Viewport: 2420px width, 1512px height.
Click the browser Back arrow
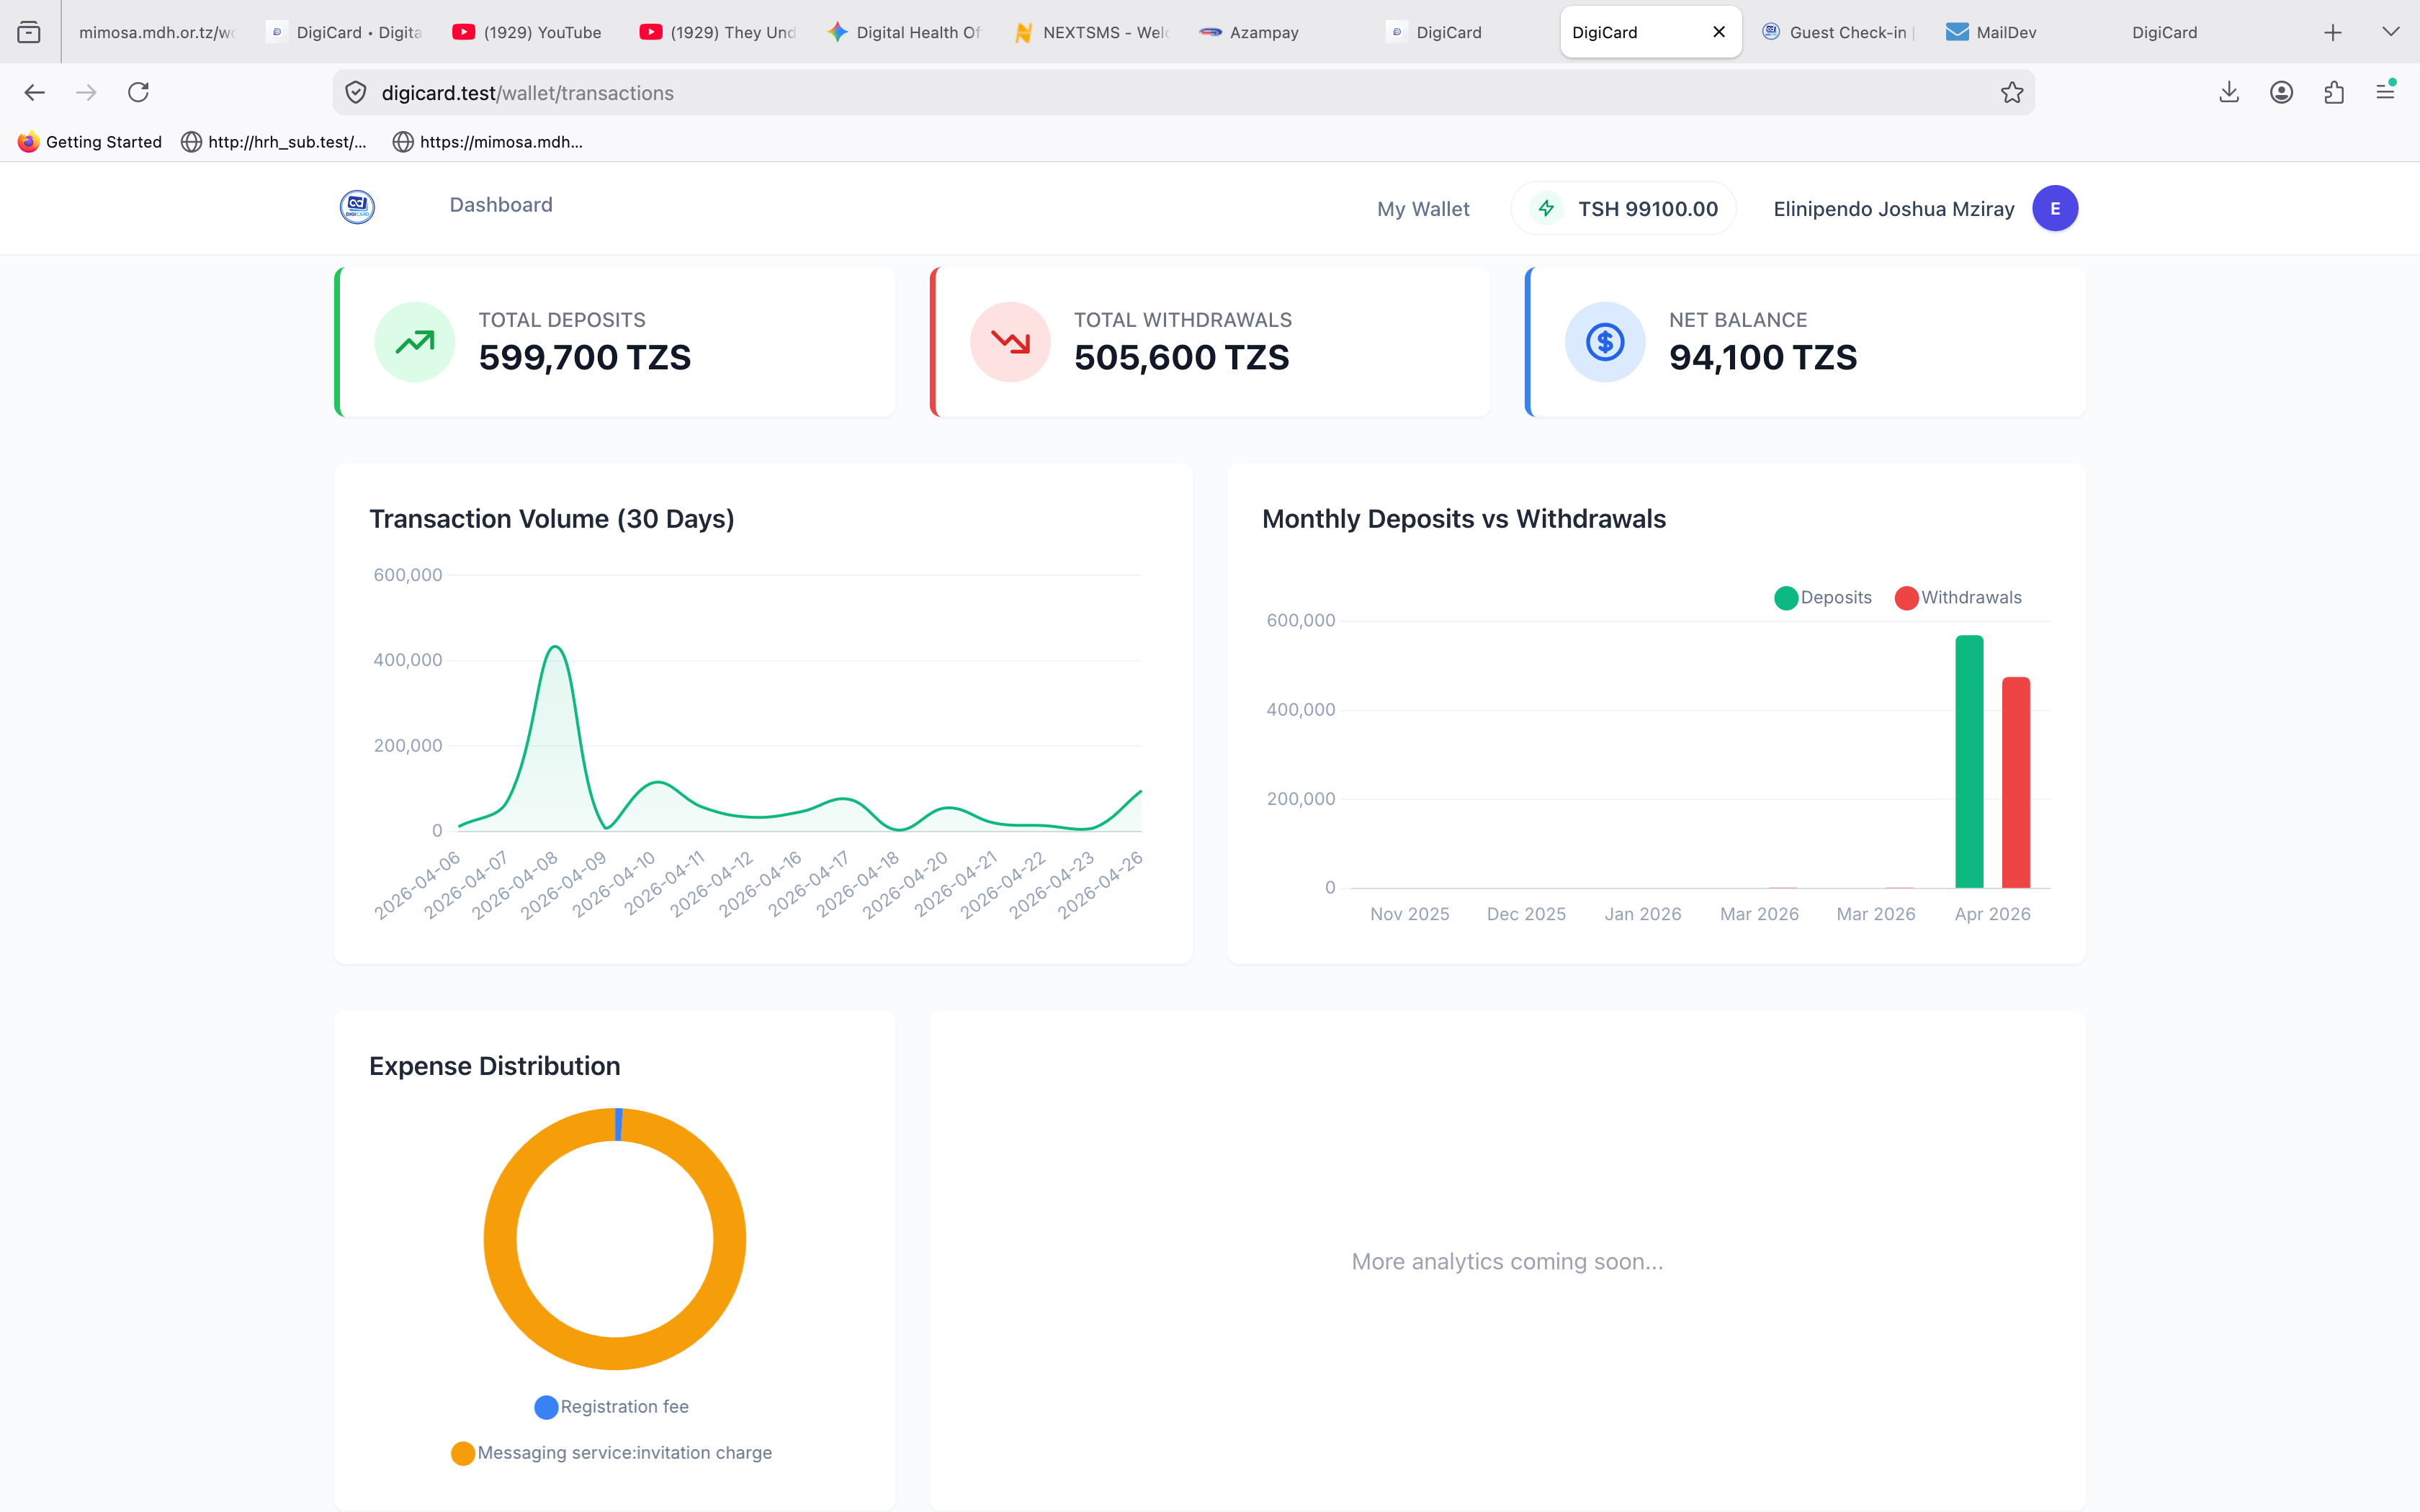34,93
